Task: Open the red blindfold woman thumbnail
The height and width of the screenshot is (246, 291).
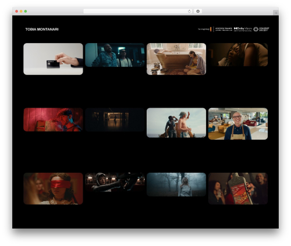Action: (x=53, y=188)
